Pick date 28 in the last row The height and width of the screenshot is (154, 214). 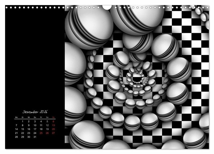[16, 137]
